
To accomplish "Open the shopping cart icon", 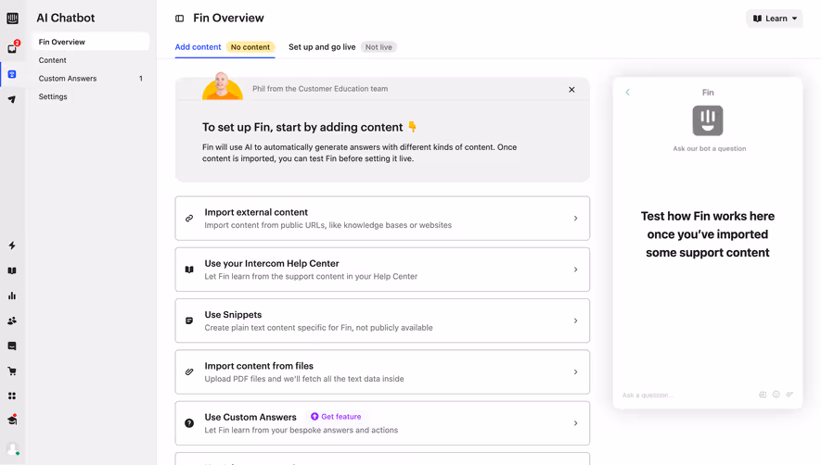I will tap(12, 371).
